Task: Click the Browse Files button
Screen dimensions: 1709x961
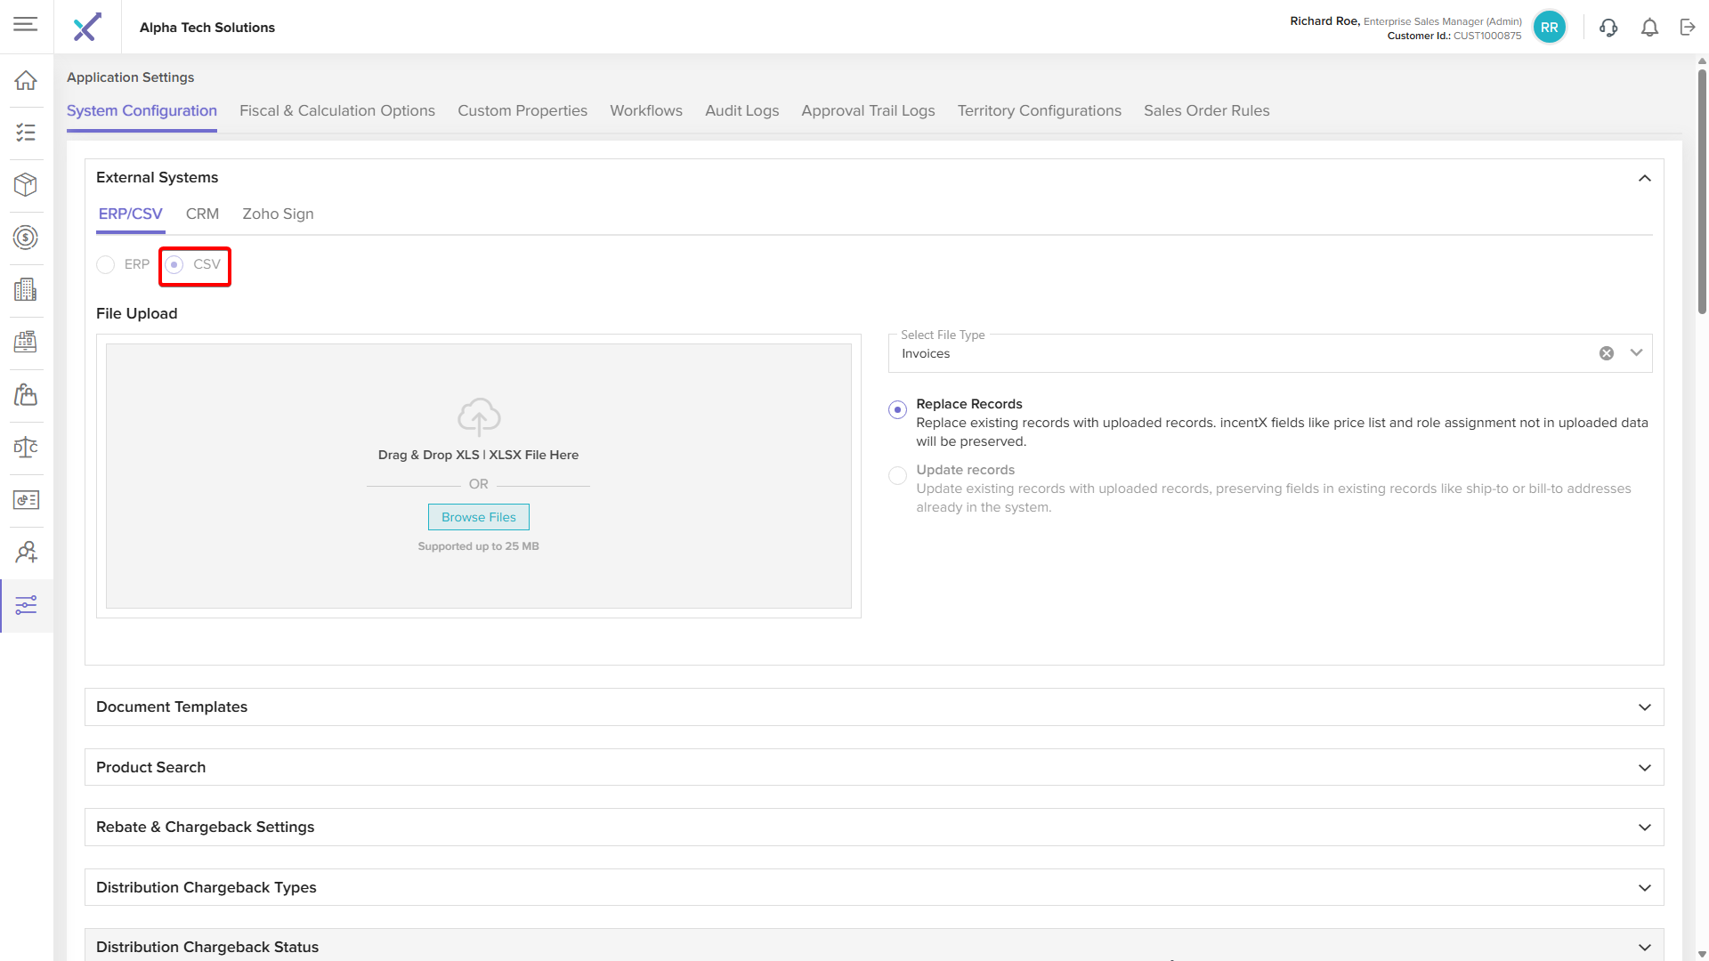Action: [x=478, y=517]
